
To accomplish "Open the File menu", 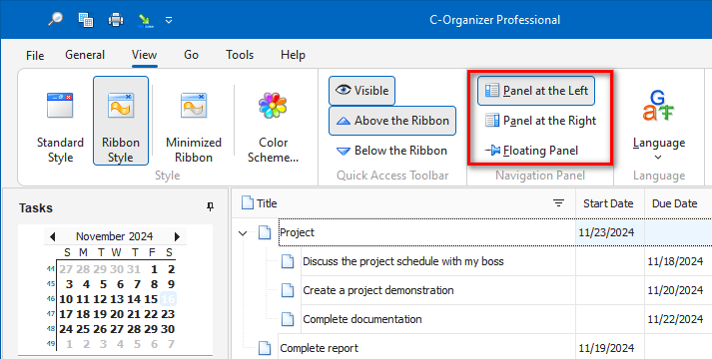I will click(x=35, y=55).
